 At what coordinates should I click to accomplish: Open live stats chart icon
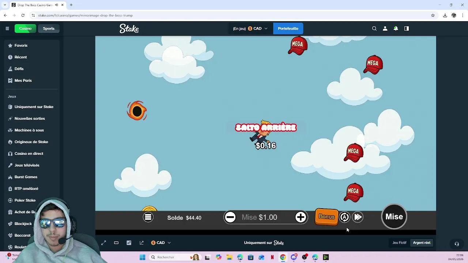(x=129, y=243)
